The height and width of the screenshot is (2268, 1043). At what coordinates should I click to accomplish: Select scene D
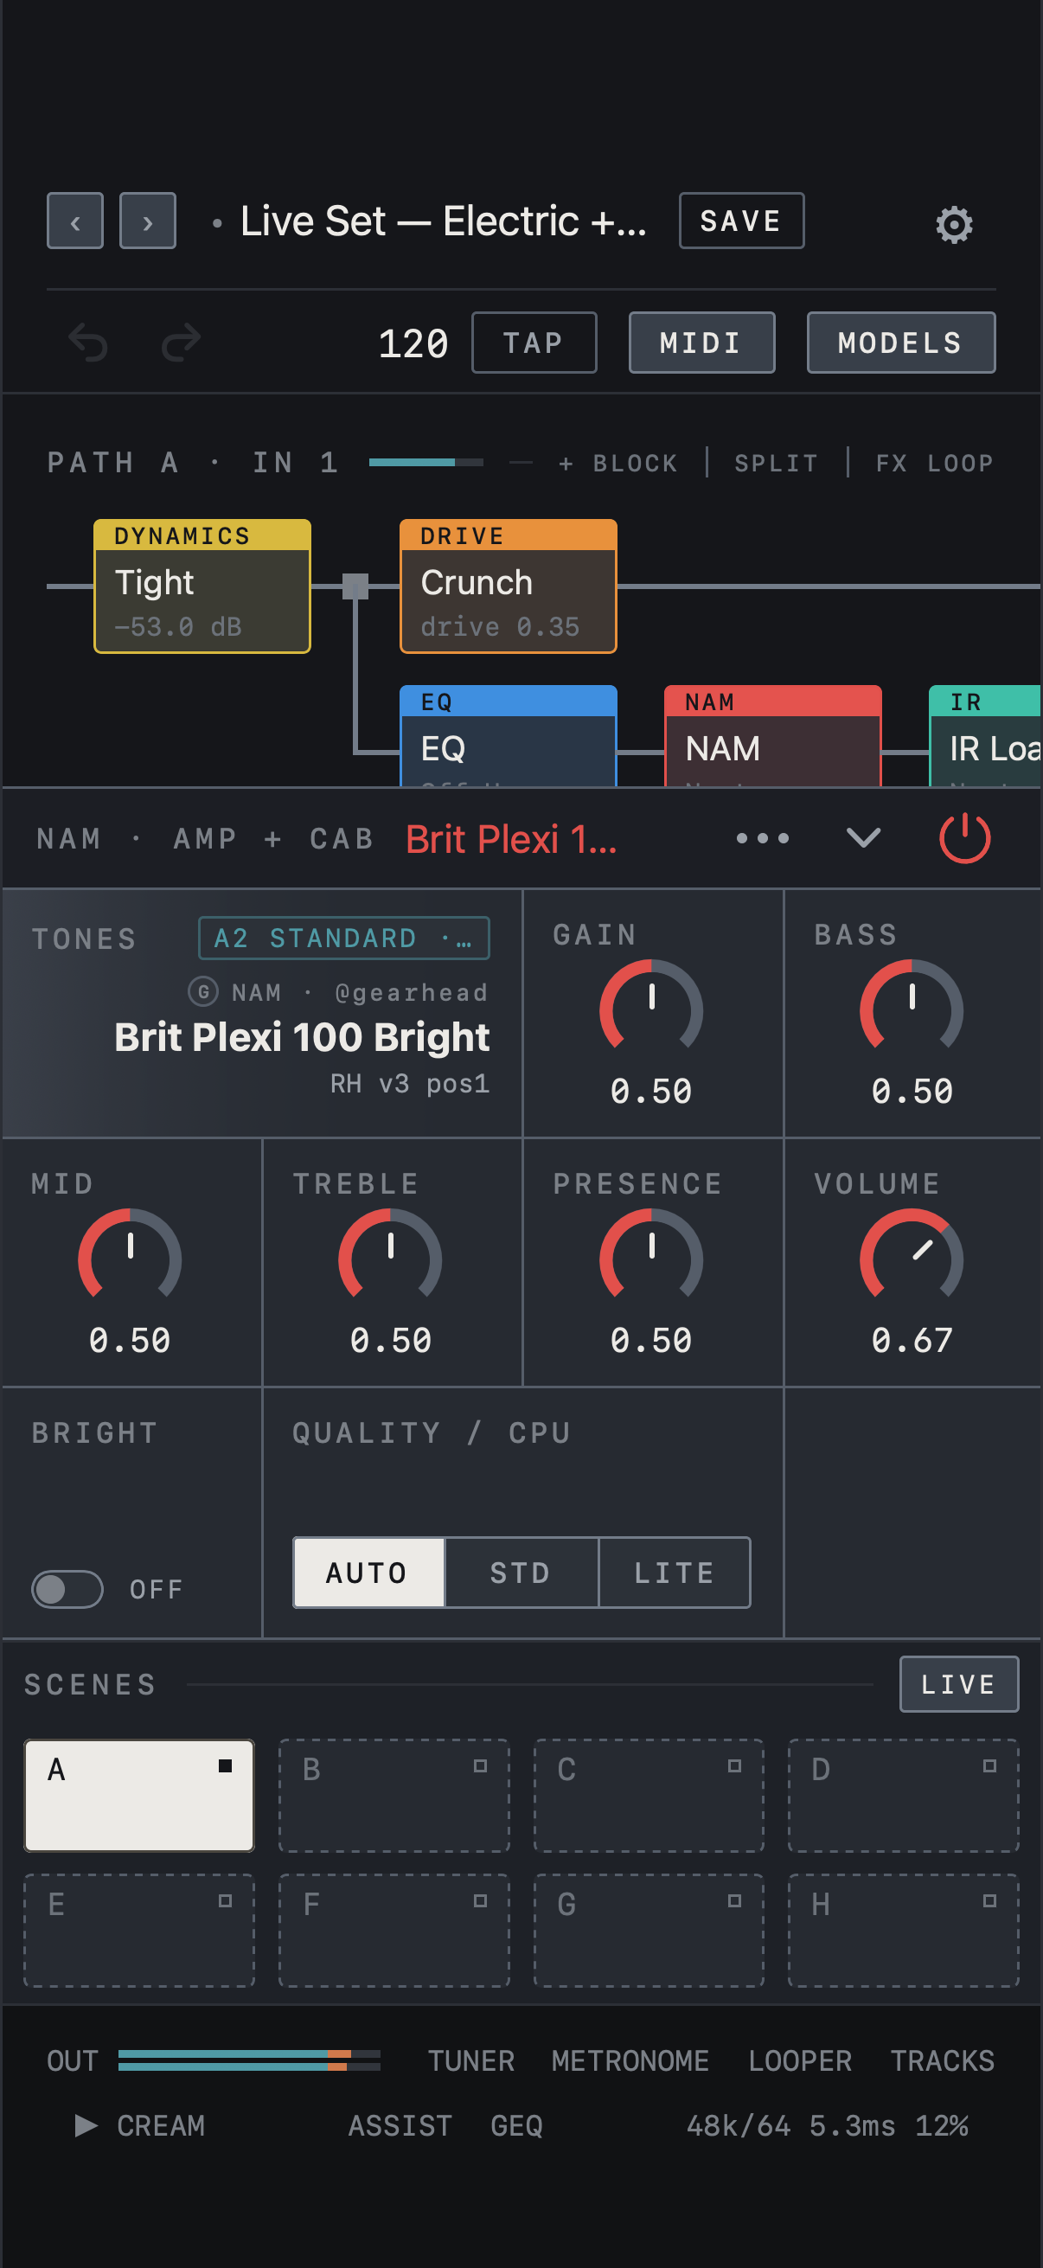904,1796
